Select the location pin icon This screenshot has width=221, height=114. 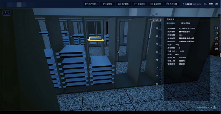tap(216, 33)
